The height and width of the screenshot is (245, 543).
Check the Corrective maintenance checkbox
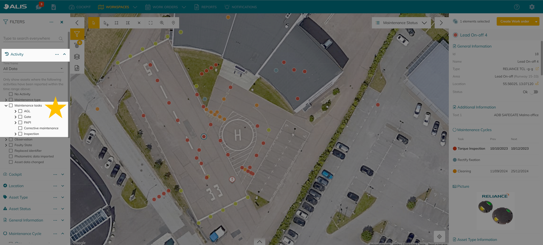[20, 128]
